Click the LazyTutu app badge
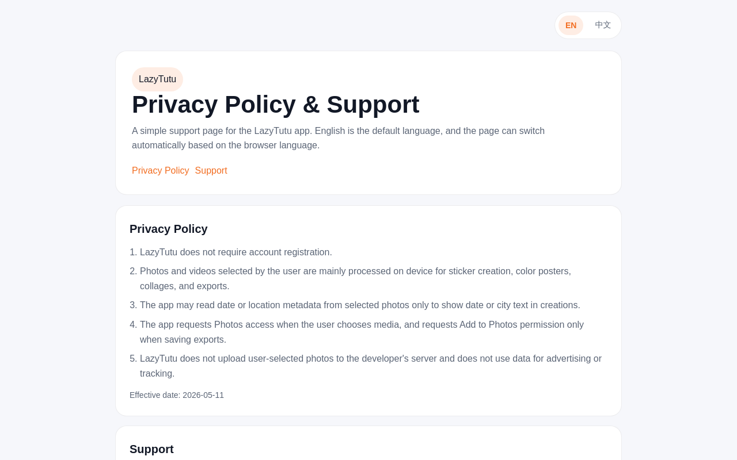The height and width of the screenshot is (460, 737). coord(157,79)
